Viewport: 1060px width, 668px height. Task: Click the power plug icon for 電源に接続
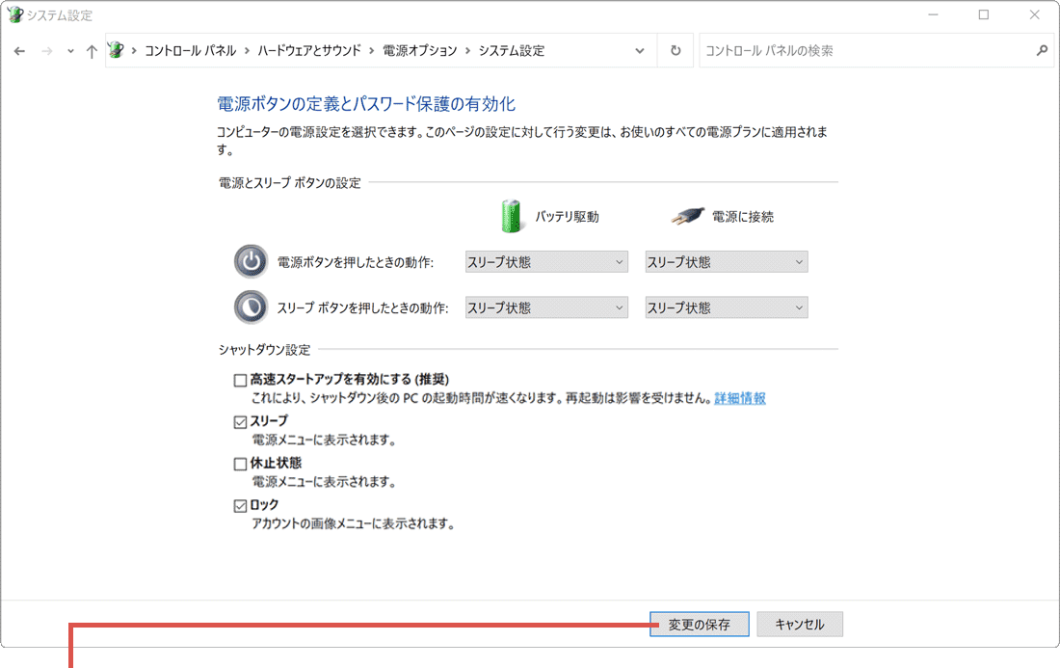click(x=687, y=216)
